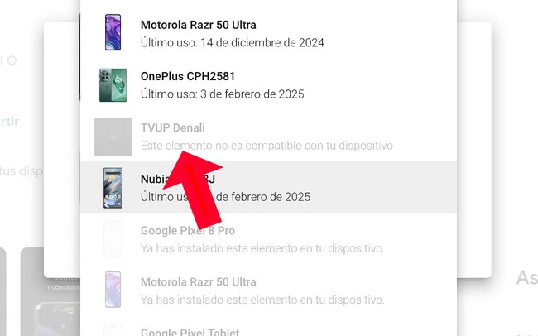The width and height of the screenshot is (538, 336).
Task: Click the dimmed app screenshot reading 'Y cámbialos'
Action: click(50, 292)
